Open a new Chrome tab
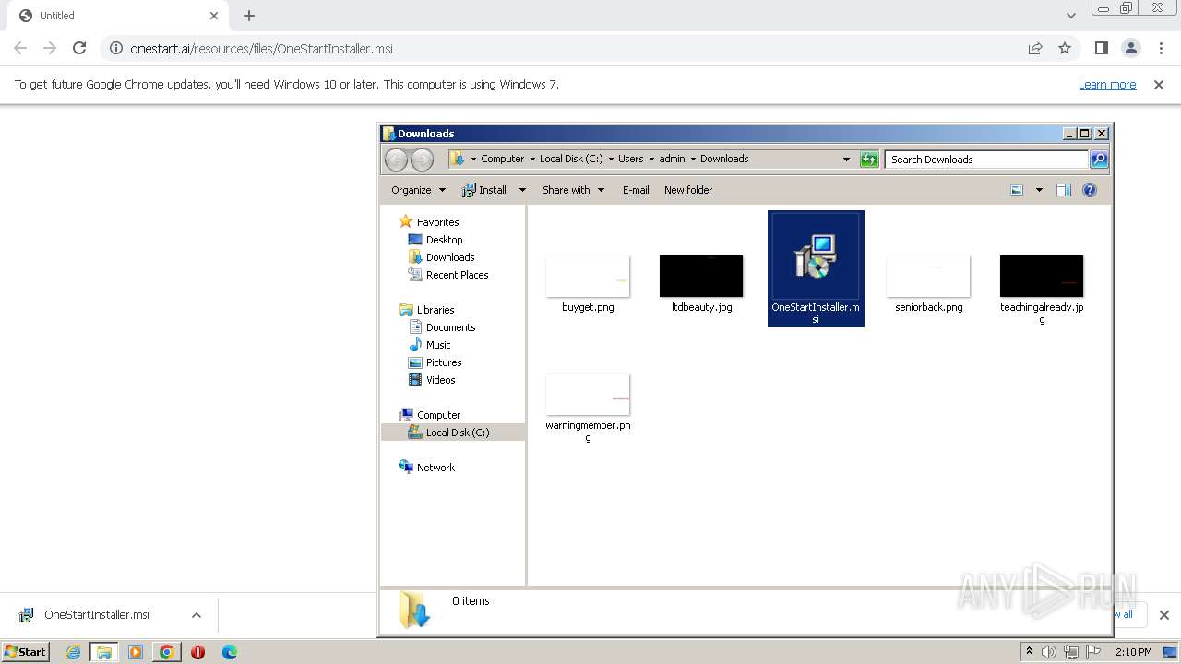Screen dimensions: 1181x664 click(249, 16)
